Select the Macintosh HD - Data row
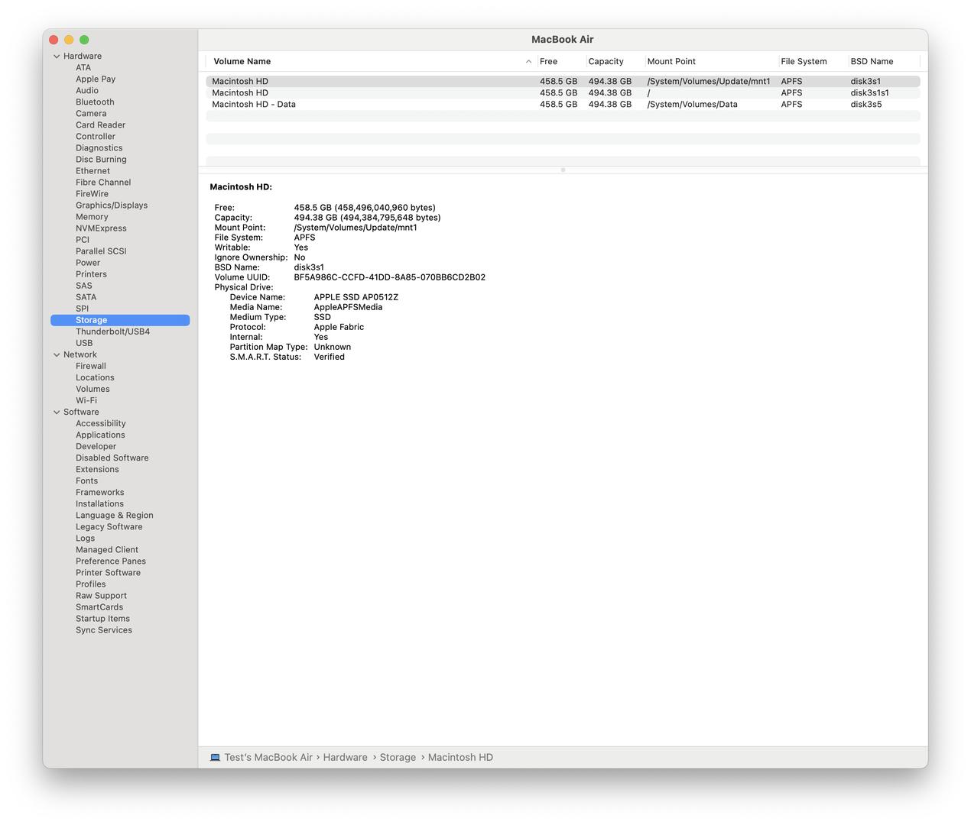Viewport: 971px width, 825px height. pos(563,104)
